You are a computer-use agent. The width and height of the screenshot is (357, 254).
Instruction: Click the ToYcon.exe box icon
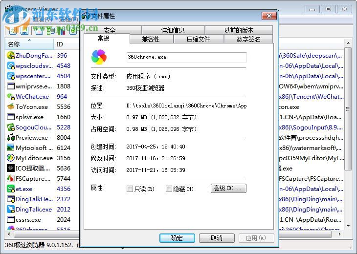click(x=10, y=106)
